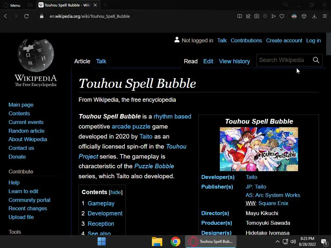Open the Contributions link
331x248 pixels.
click(x=246, y=40)
